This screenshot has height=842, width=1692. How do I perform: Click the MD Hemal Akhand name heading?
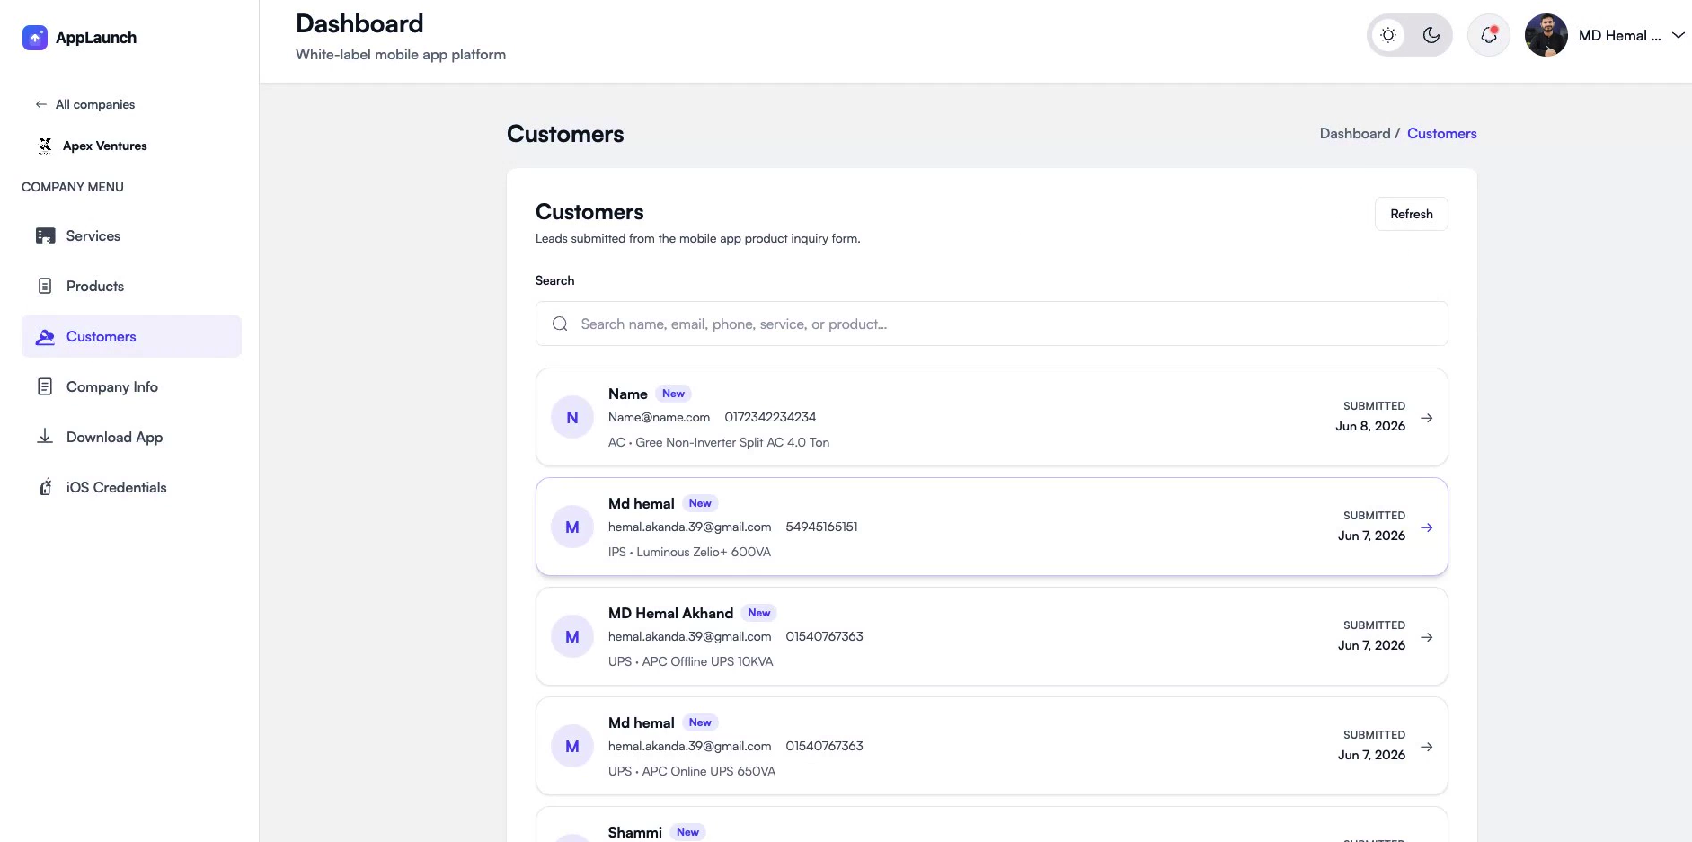pos(670,613)
